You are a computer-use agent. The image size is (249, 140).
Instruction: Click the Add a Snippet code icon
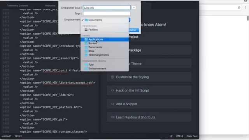112,104
